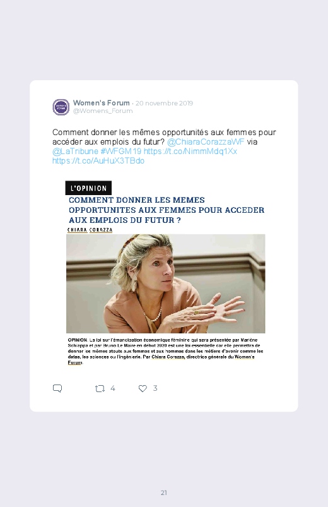Open the Women's Forum account name
This screenshot has width=328, height=507.
(x=101, y=103)
